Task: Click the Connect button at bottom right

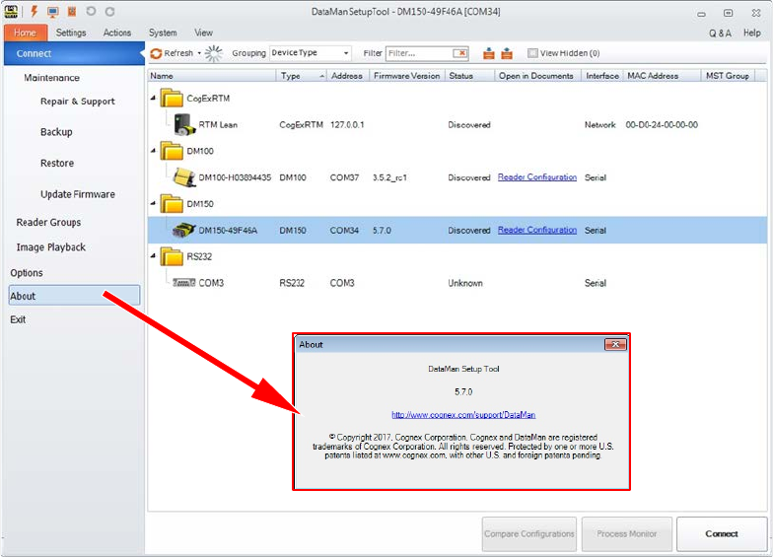Action: click(722, 534)
